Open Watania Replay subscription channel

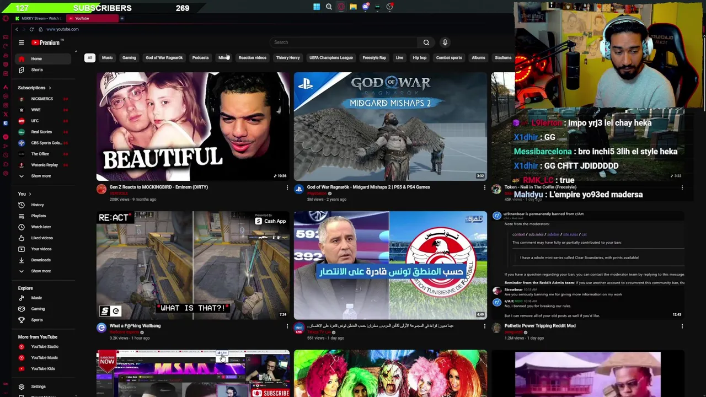click(43, 165)
